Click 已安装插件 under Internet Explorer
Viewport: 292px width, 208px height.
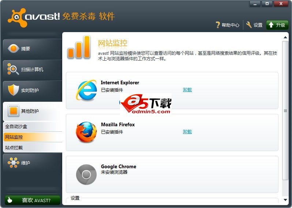(x=112, y=90)
